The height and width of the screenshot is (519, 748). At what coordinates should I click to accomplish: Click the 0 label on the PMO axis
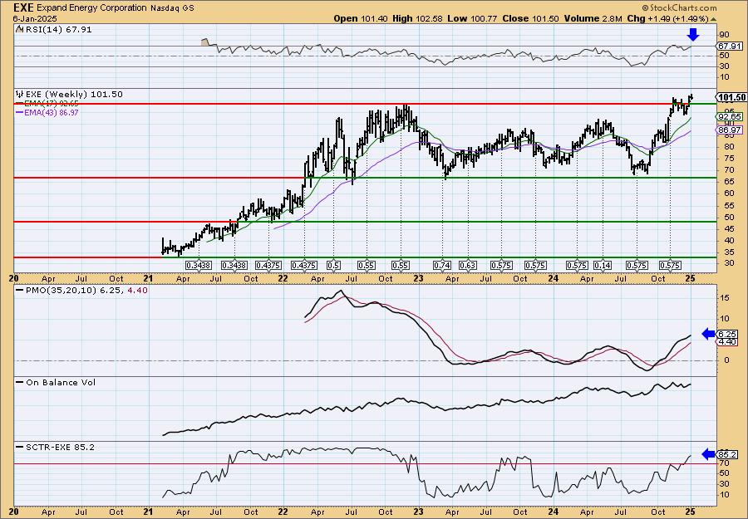[x=726, y=360]
